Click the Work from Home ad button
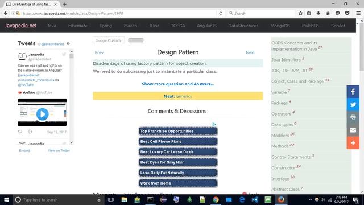364x205 pixels. click(178, 183)
